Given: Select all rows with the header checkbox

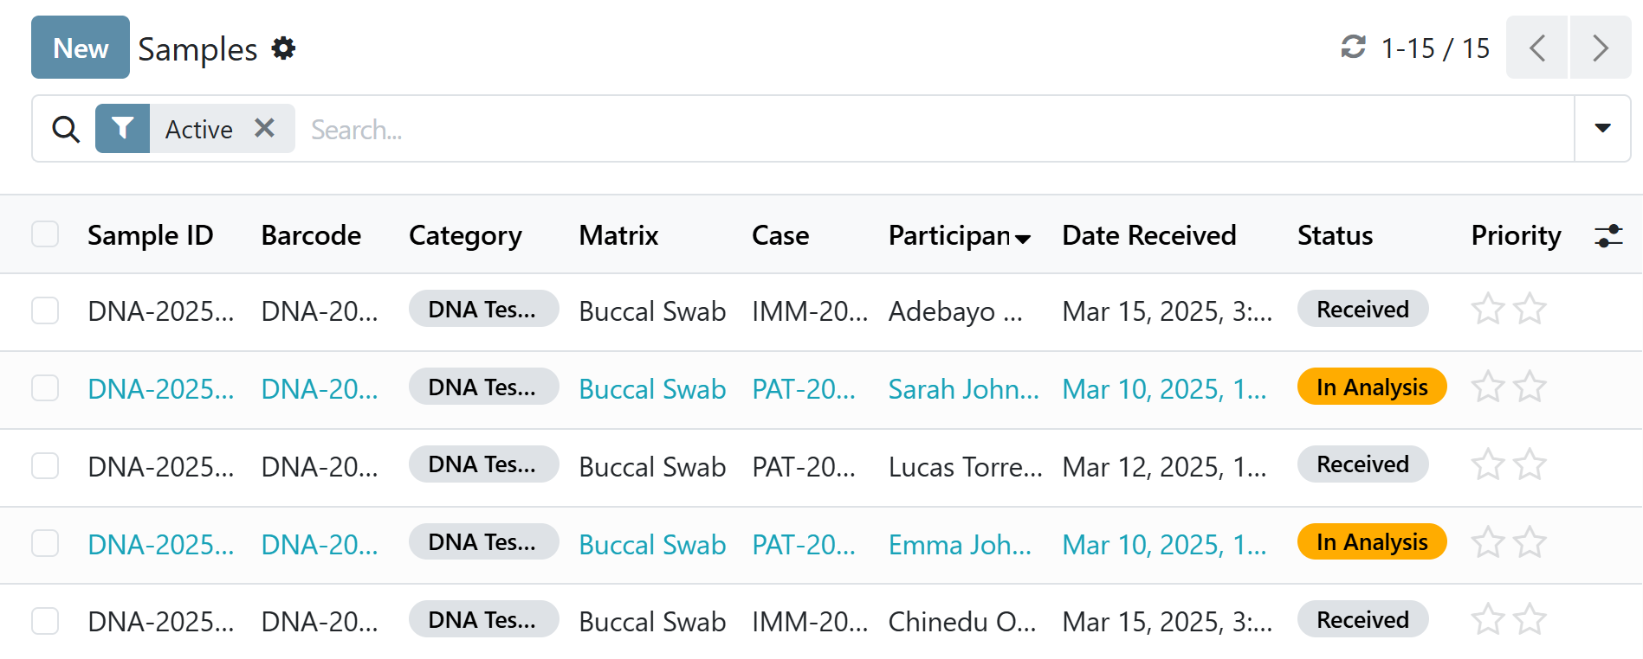Looking at the screenshot, I should pyautogui.click(x=45, y=234).
